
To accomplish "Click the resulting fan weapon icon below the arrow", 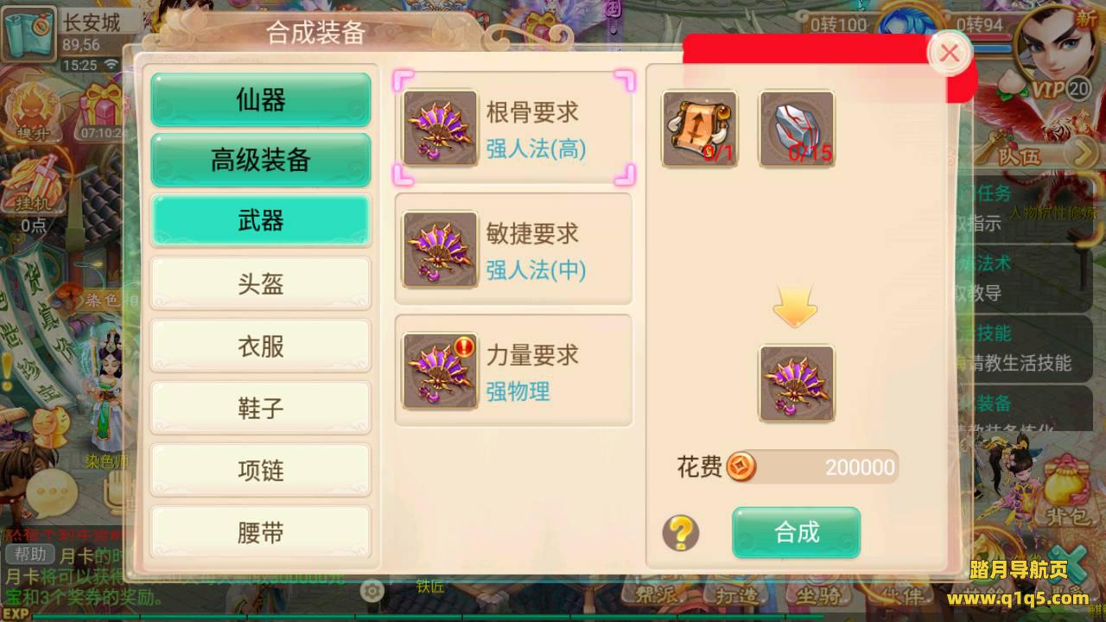I will pyautogui.click(x=796, y=384).
